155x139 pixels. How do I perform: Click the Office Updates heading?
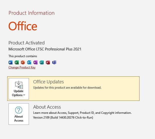(x=48, y=82)
